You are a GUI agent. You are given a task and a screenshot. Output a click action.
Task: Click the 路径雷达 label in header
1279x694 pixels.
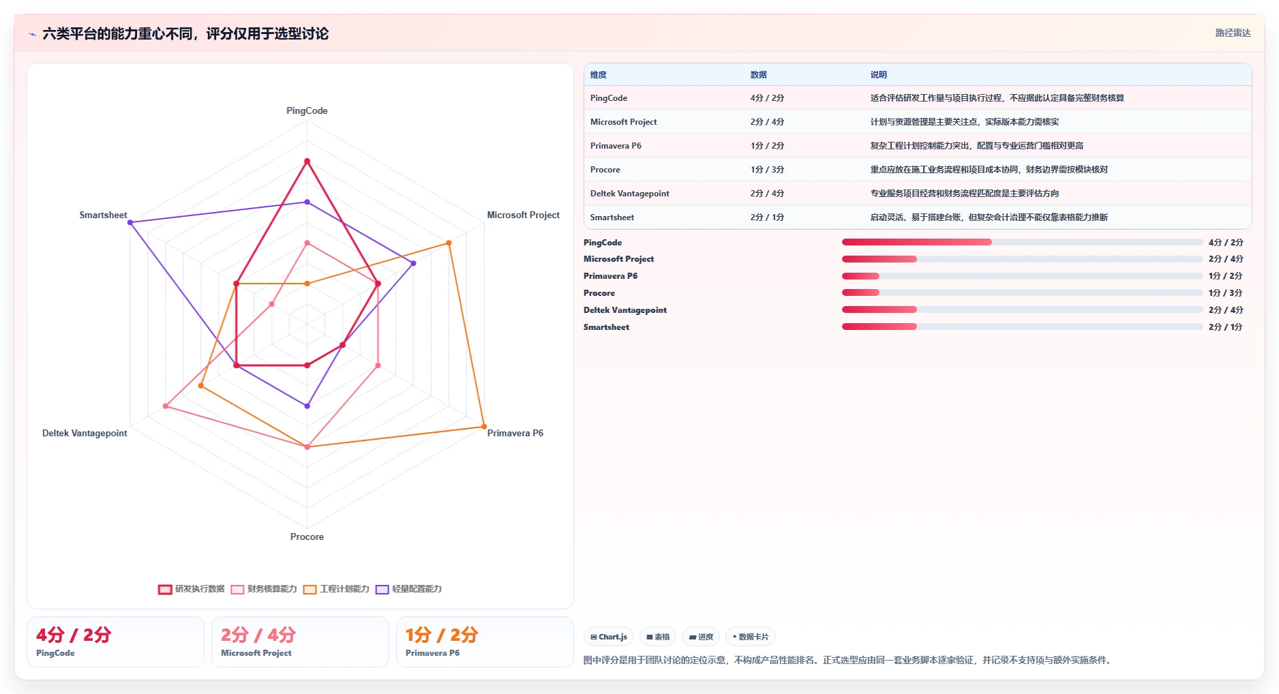pyautogui.click(x=1233, y=33)
